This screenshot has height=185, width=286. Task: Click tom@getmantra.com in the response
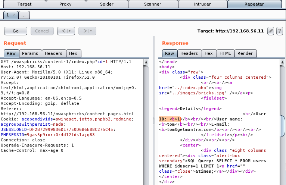[189, 129]
